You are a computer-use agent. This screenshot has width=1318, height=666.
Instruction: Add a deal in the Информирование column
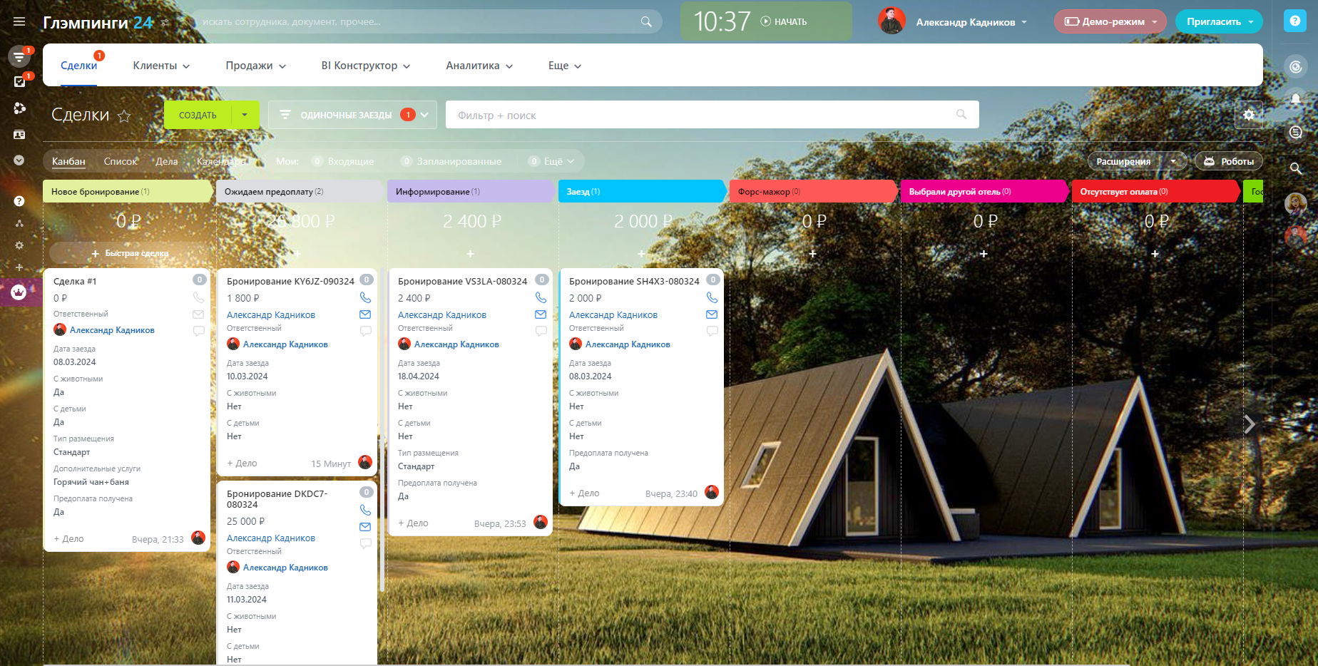click(x=470, y=254)
